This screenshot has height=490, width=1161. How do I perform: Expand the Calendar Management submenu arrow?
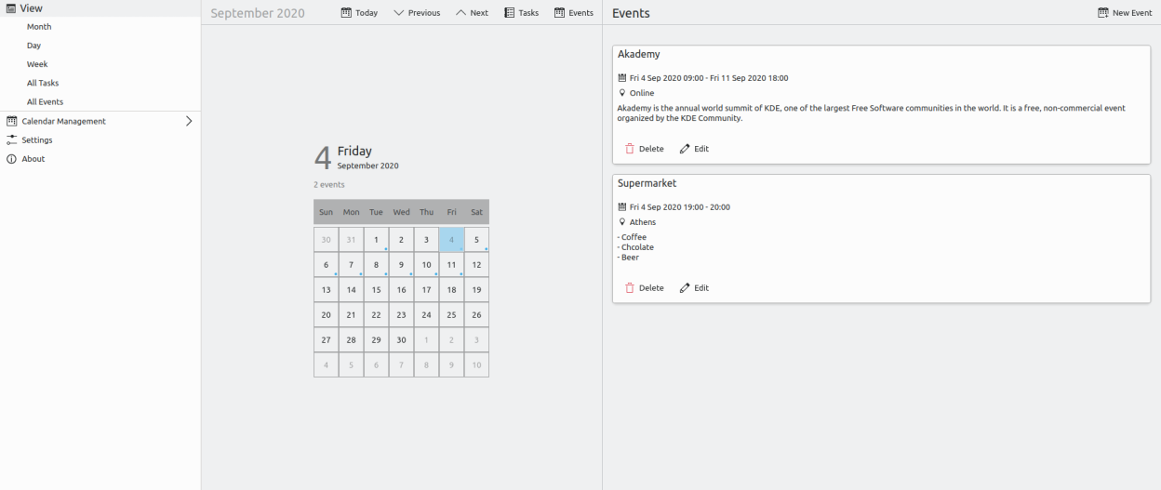(189, 121)
